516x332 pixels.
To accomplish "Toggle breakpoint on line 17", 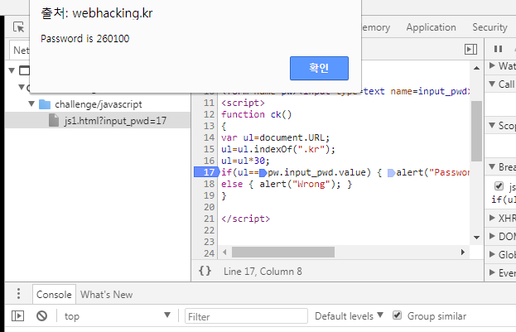I will (207, 172).
